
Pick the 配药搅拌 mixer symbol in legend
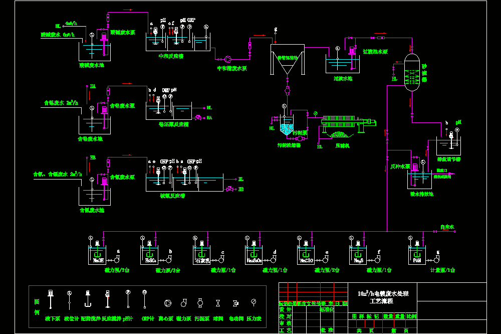coord(88,299)
